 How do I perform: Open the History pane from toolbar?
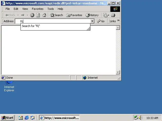92,15
